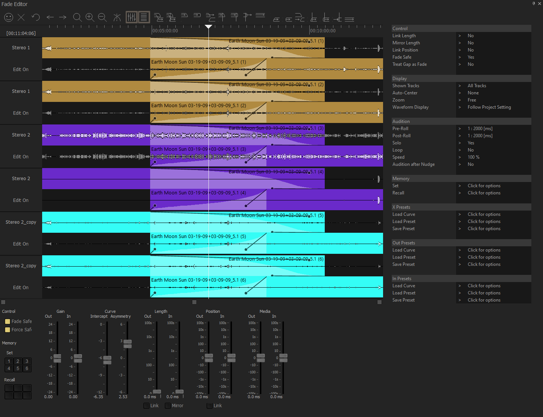The height and width of the screenshot is (417, 543).
Task: Toggle the faders panel icon in the toolbar
Action: 131,17
